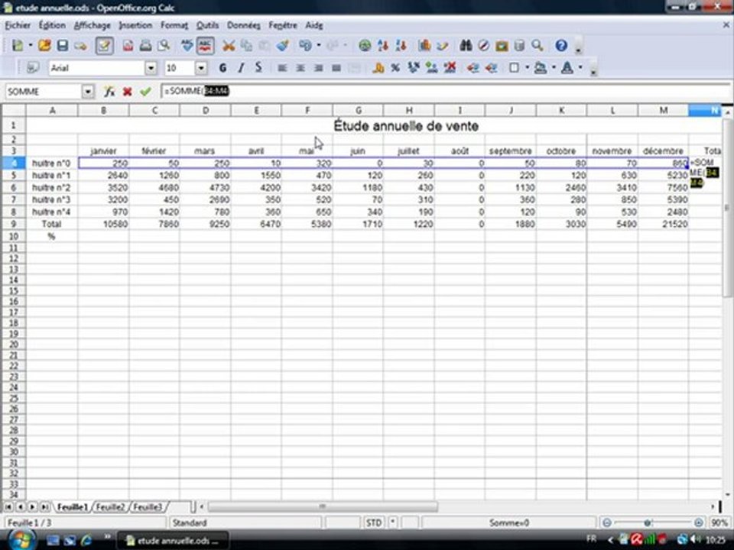Click in the formula input line
734x550 pixels.
coord(445,91)
